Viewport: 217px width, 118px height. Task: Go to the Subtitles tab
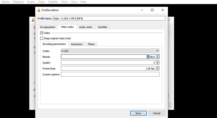tap(102, 27)
